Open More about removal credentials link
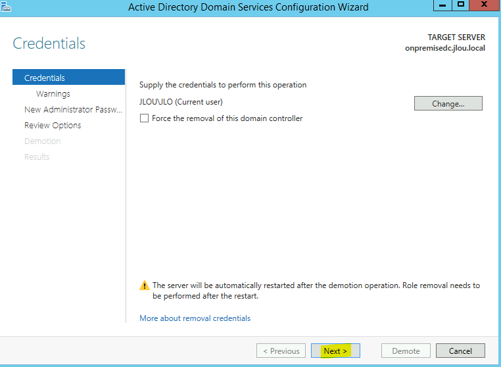 coord(195,318)
